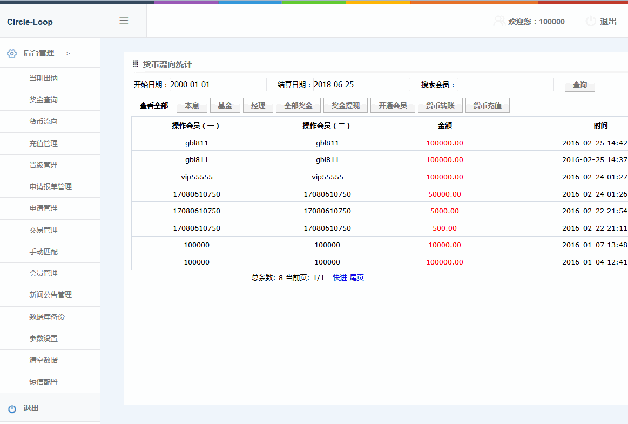Open 货币流向 in the sidebar
Image resolution: width=628 pixels, height=424 pixels.
coord(43,122)
